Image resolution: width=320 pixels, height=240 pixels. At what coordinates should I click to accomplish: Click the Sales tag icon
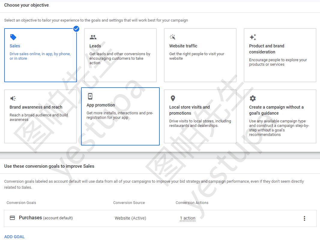coord(13,37)
